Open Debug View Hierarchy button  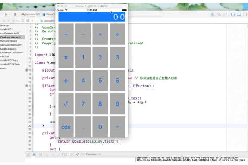[66, 154]
